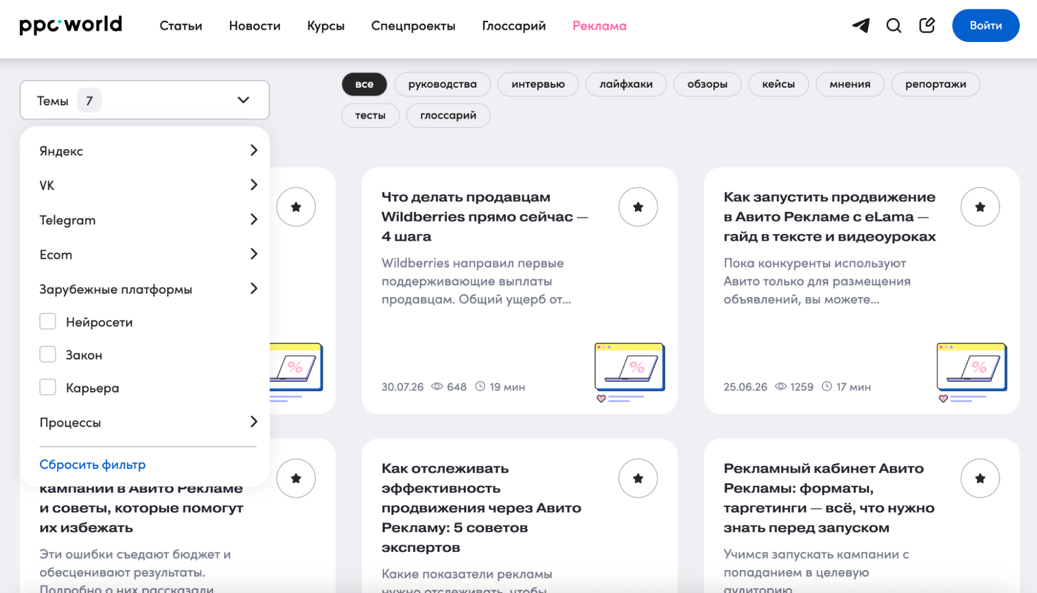The width and height of the screenshot is (1037, 593).
Task: Expand Зарубежные платформы topic submenu
Action: (x=148, y=289)
